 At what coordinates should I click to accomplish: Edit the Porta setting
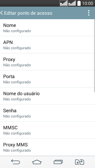[47, 79]
